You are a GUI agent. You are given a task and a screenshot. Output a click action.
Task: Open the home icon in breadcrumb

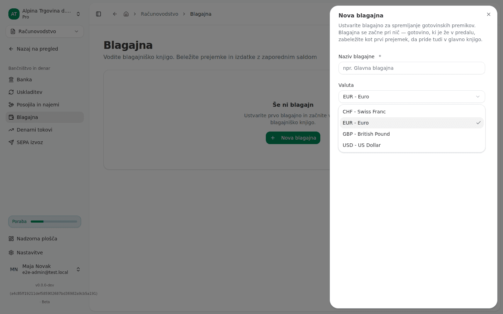pos(126,14)
